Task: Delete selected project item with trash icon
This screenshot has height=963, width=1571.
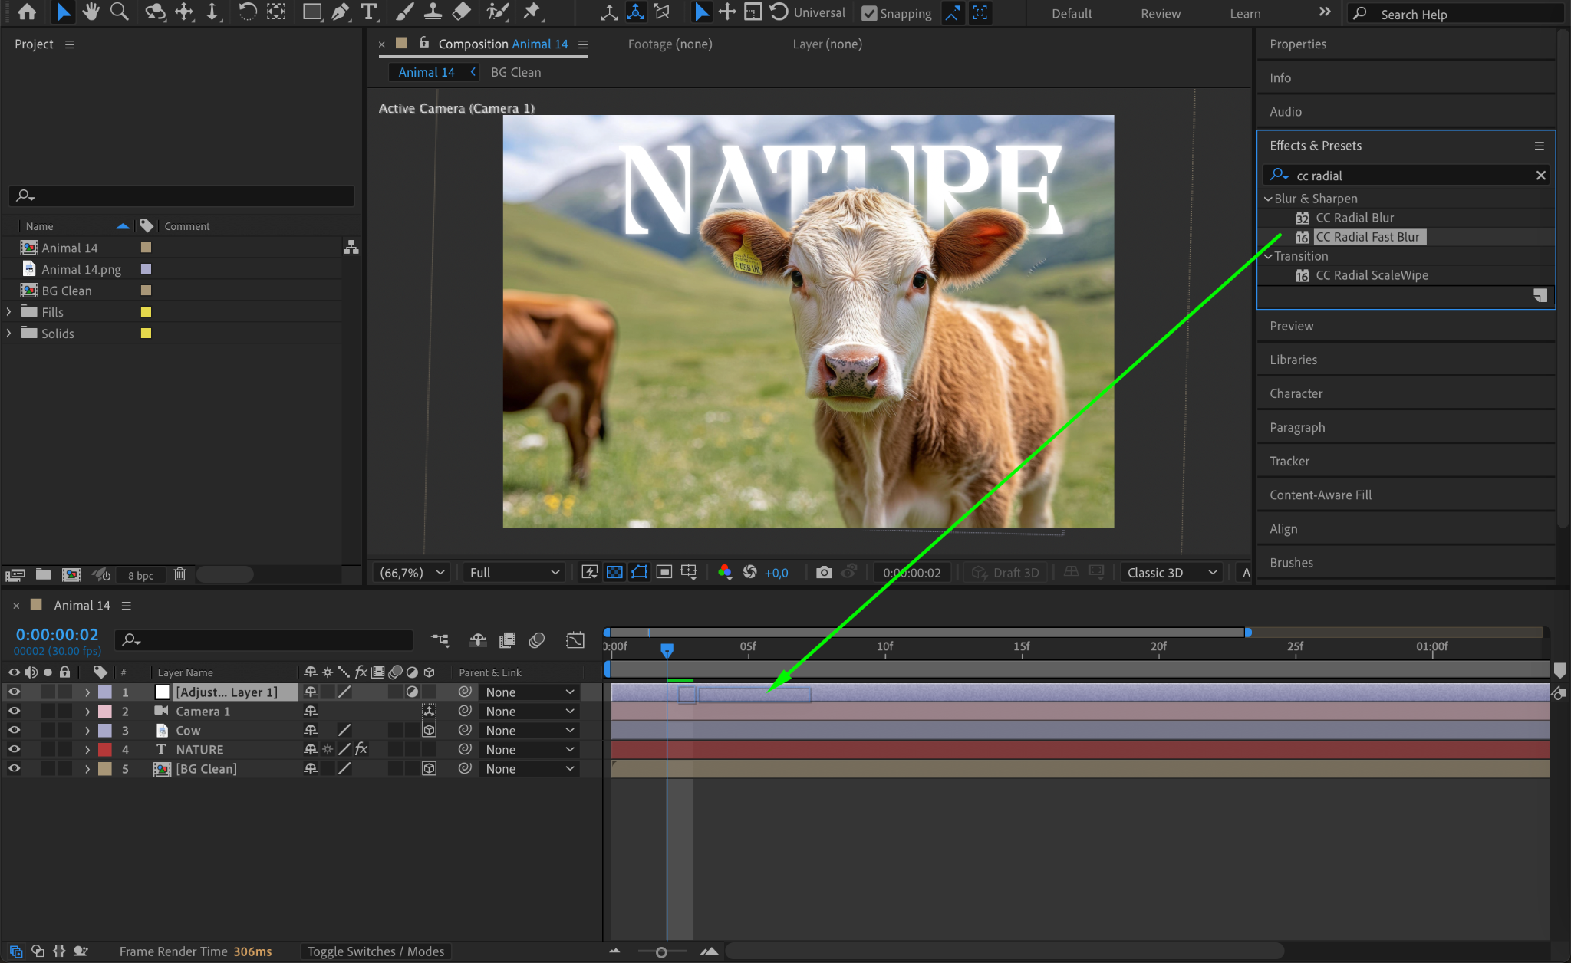Action: pos(179,574)
